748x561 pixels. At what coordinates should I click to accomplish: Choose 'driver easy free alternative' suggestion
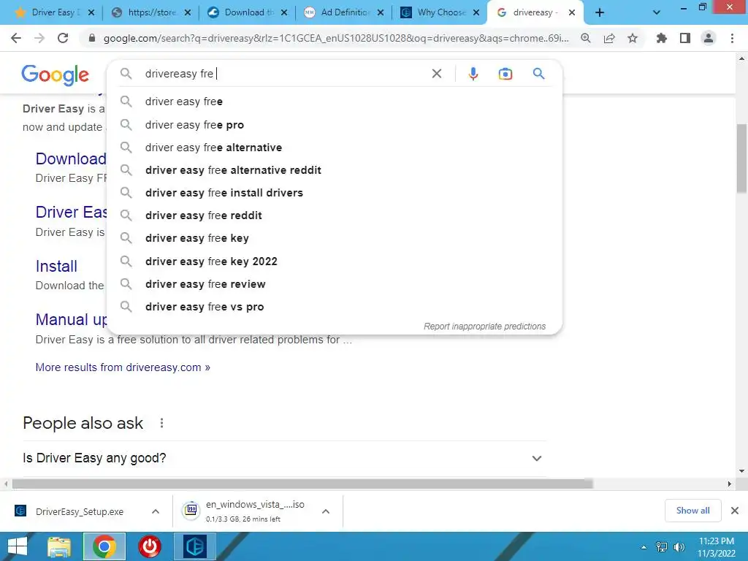tap(334, 148)
